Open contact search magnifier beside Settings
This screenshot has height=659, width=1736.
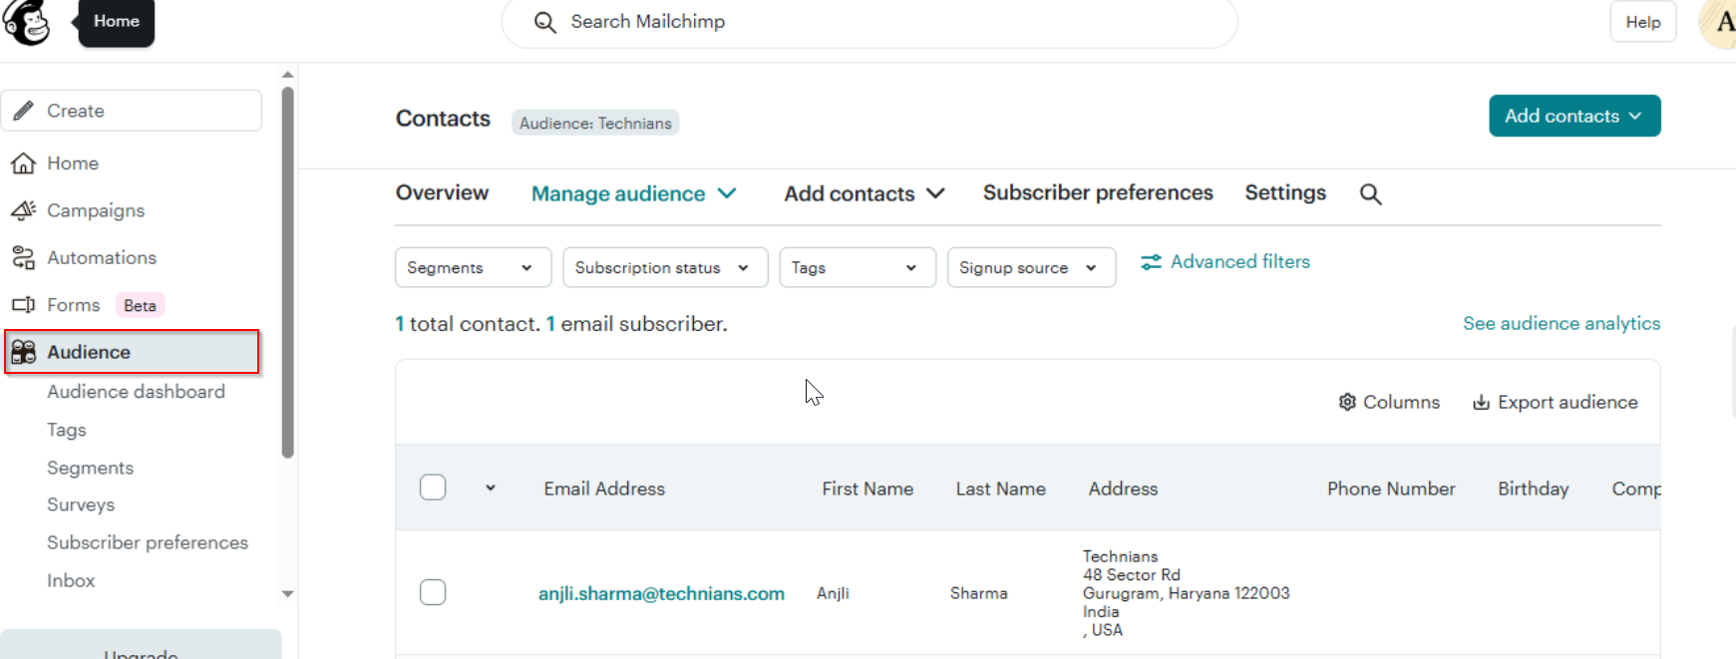tap(1371, 194)
